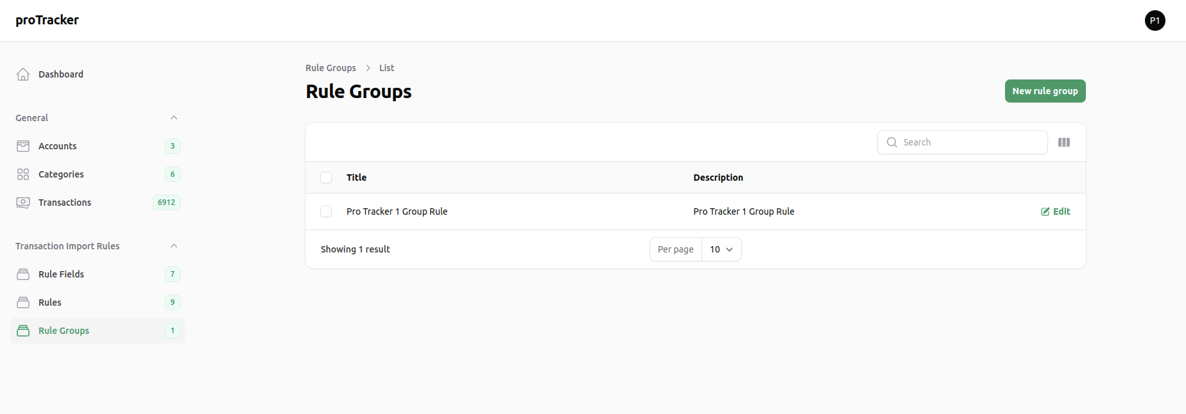
Task: Click the Dashboard home icon
Action: point(23,74)
